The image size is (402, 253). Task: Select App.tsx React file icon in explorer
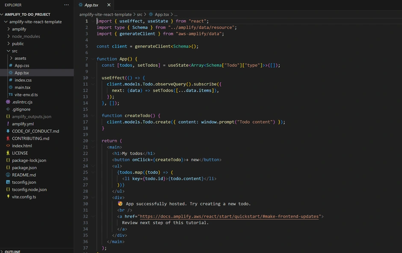tap(11, 73)
